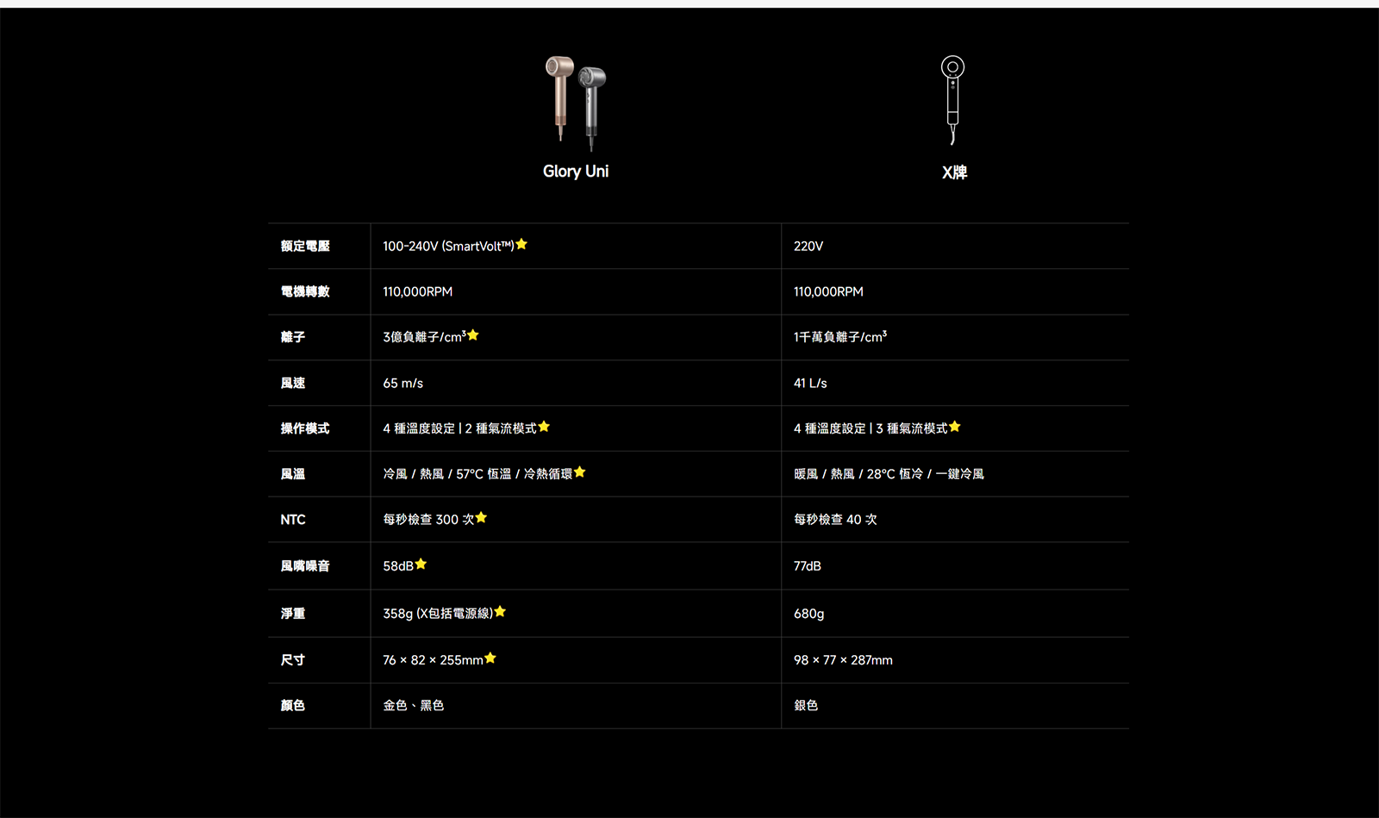Click "4 種溫度設定 | 3 種氣流模式" text
This screenshot has width=1379, height=818.
click(871, 428)
